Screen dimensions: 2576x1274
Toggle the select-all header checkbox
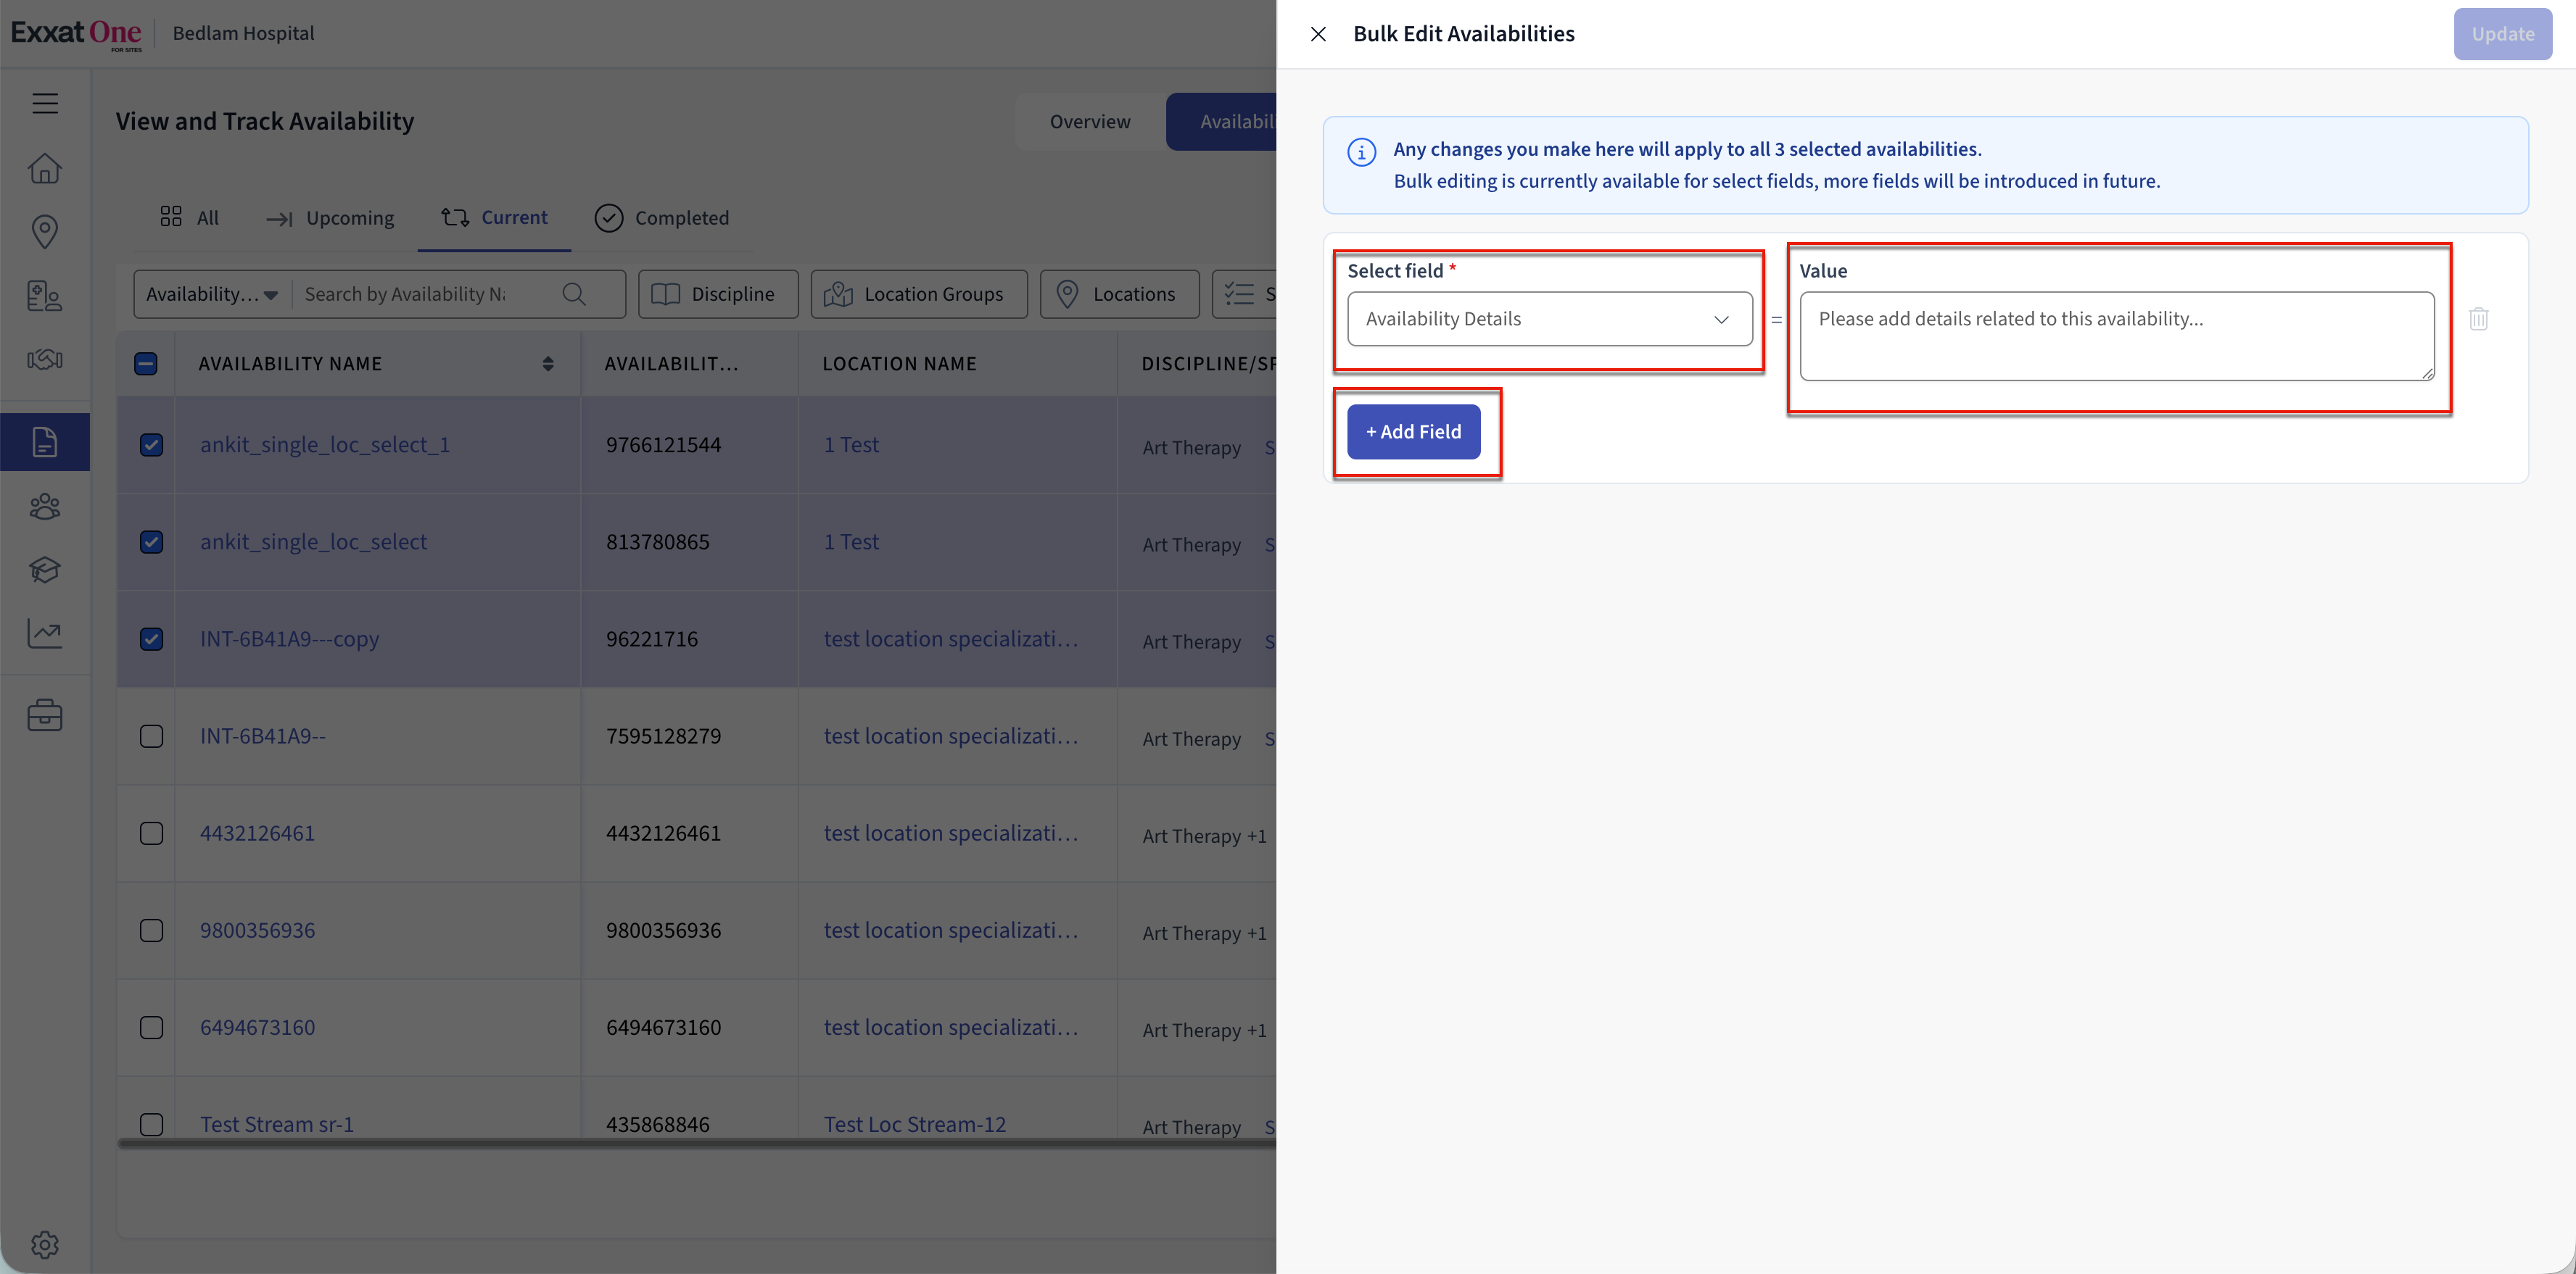(146, 364)
